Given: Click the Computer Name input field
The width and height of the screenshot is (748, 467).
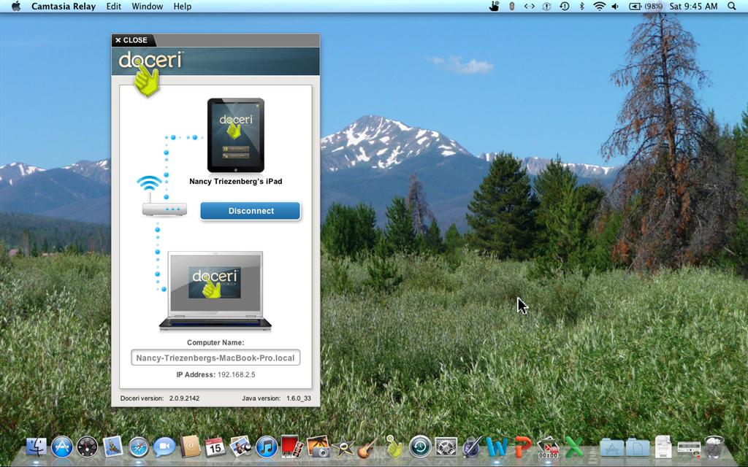Looking at the screenshot, I should [x=215, y=358].
